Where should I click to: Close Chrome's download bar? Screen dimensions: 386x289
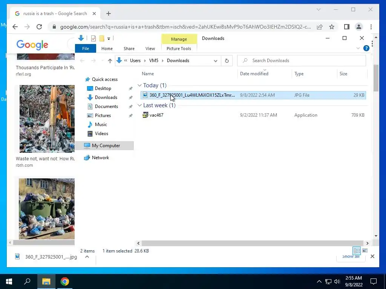pyautogui.click(x=372, y=256)
